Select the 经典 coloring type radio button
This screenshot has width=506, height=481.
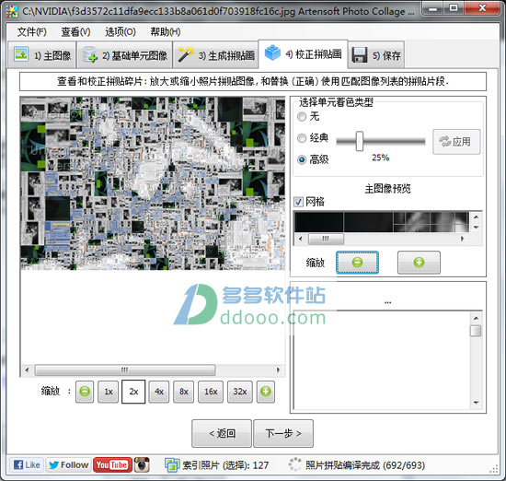point(302,138)
